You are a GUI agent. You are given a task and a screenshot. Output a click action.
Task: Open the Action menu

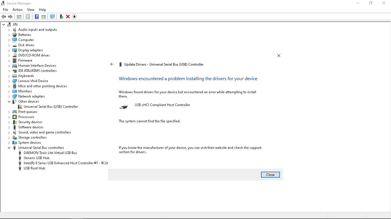[17, 10]
